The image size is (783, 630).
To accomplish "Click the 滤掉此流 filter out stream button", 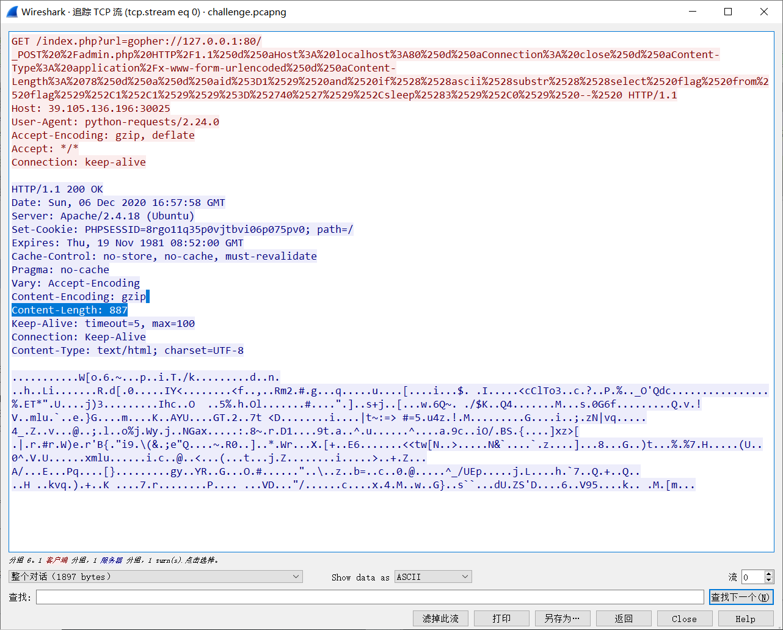I will coord(440,619).
